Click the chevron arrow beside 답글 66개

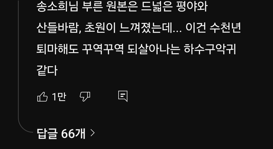(x=93, y=133)
